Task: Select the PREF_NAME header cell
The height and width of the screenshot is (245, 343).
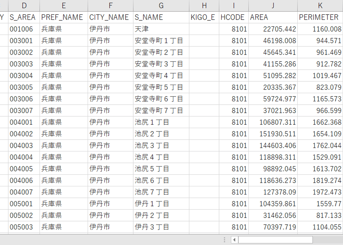Action: pos(63,17)
